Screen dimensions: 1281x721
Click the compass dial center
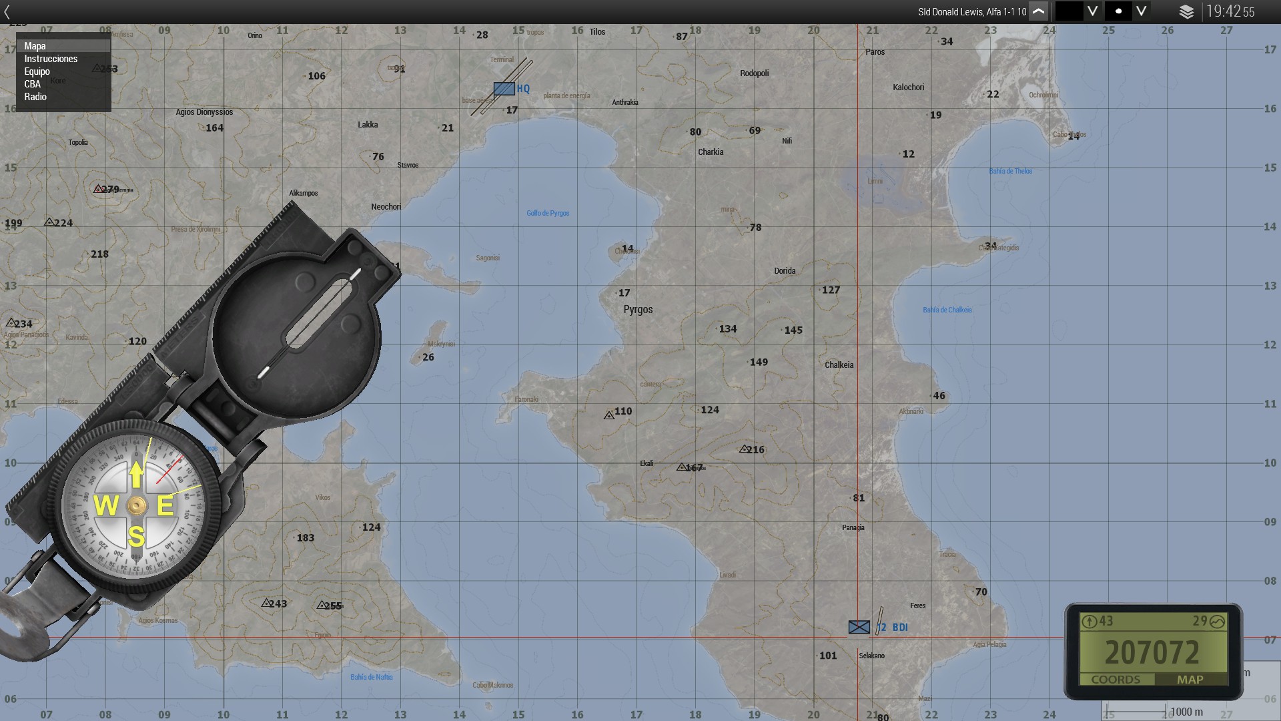click(x=137, y=505)
